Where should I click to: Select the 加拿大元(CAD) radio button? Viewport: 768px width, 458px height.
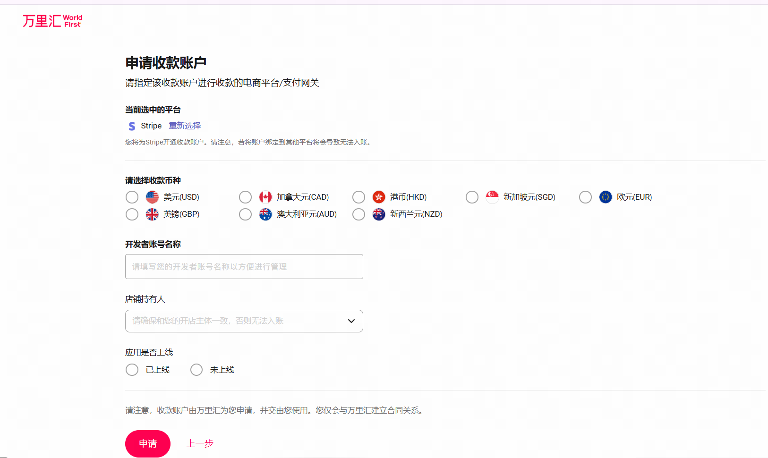pos(245,197)
